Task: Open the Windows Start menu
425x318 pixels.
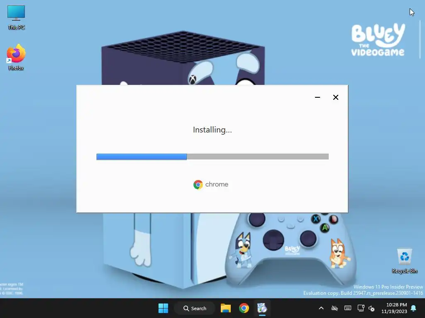Action: tap(163, 308)
